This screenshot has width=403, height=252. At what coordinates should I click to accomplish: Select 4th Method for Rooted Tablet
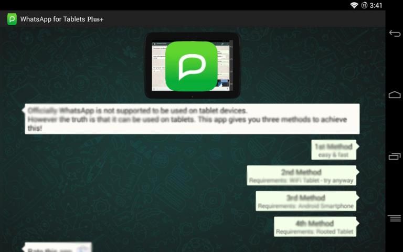pos(315,227)
